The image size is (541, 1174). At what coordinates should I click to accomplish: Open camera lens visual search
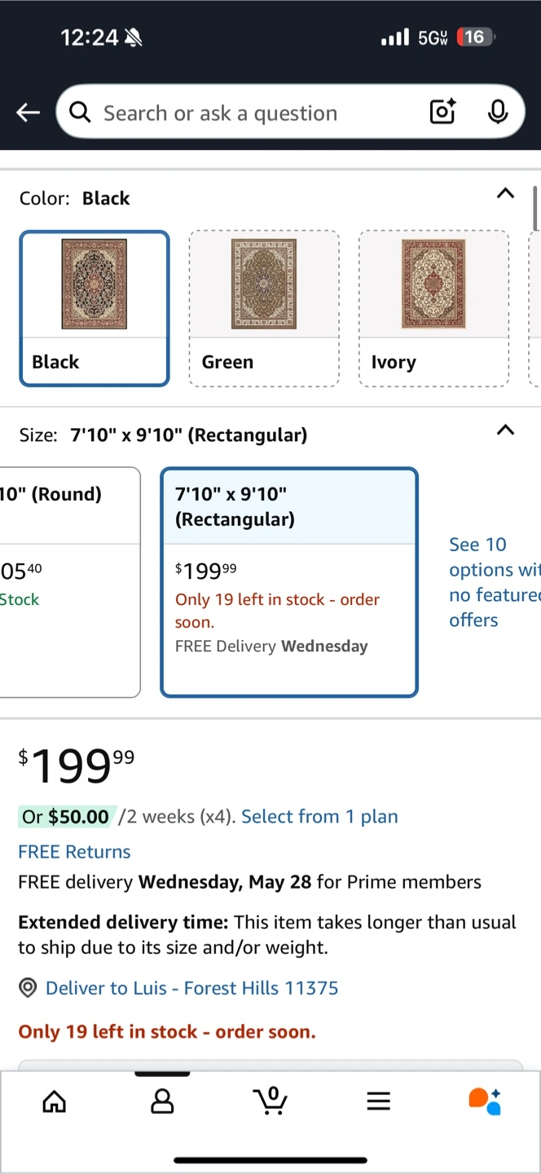pyautogui.click(x=442, y=112)
